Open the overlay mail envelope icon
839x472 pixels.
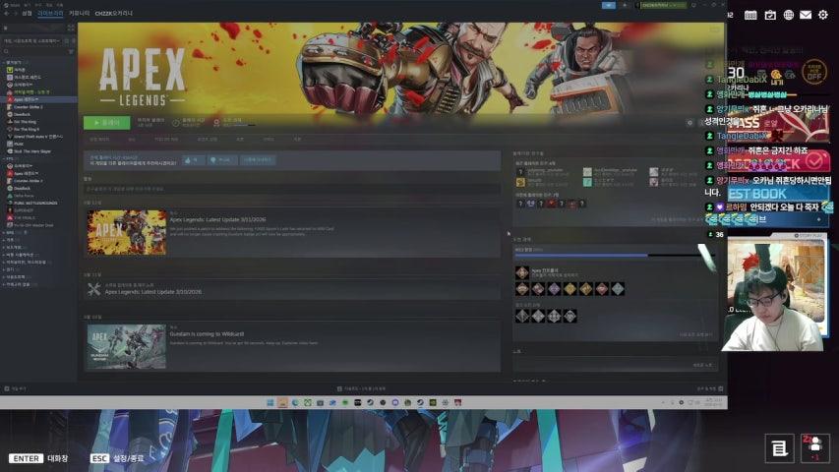(806, 15)
